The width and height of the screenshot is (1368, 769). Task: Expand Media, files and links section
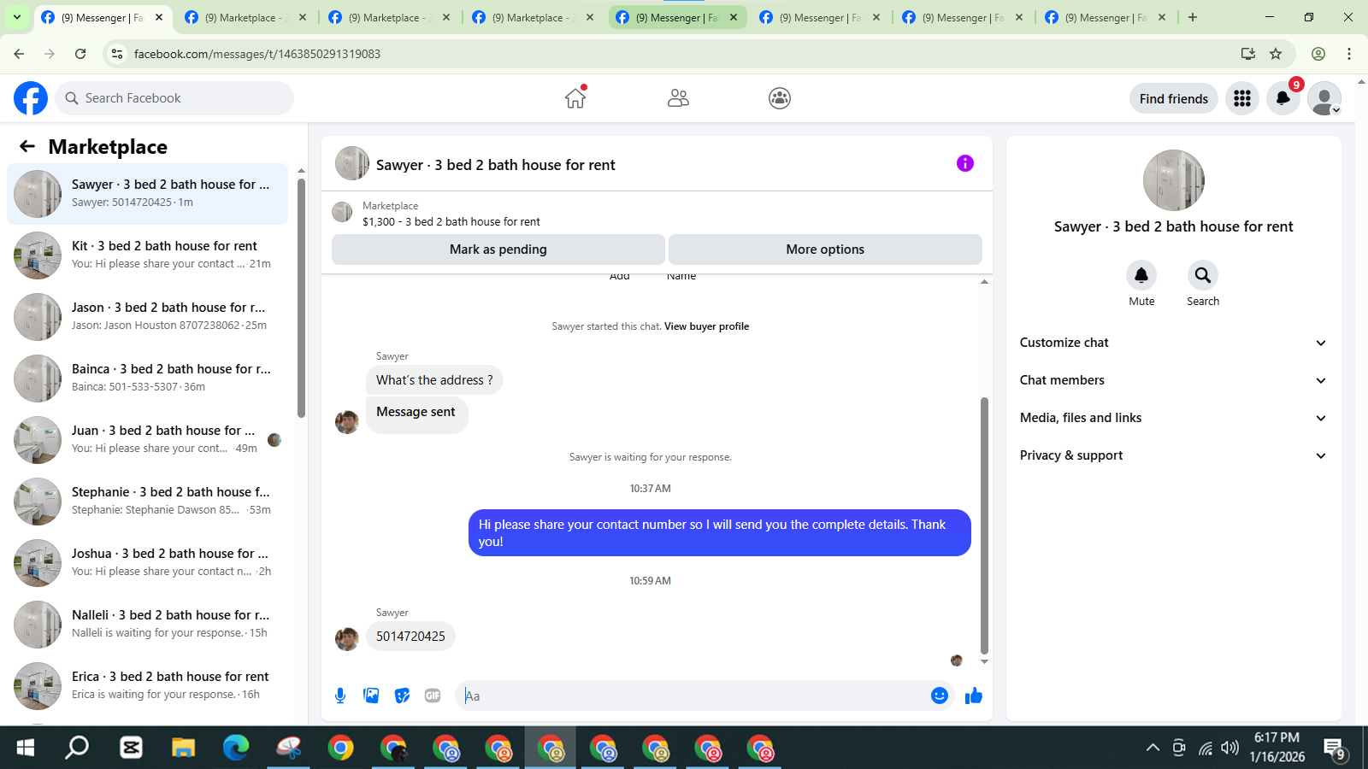(x=1173, y=418)
